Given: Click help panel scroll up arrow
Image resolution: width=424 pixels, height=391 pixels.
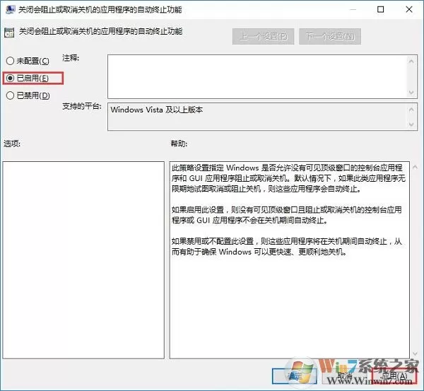Looking at the screenshot, I should (x=415, y=168).
